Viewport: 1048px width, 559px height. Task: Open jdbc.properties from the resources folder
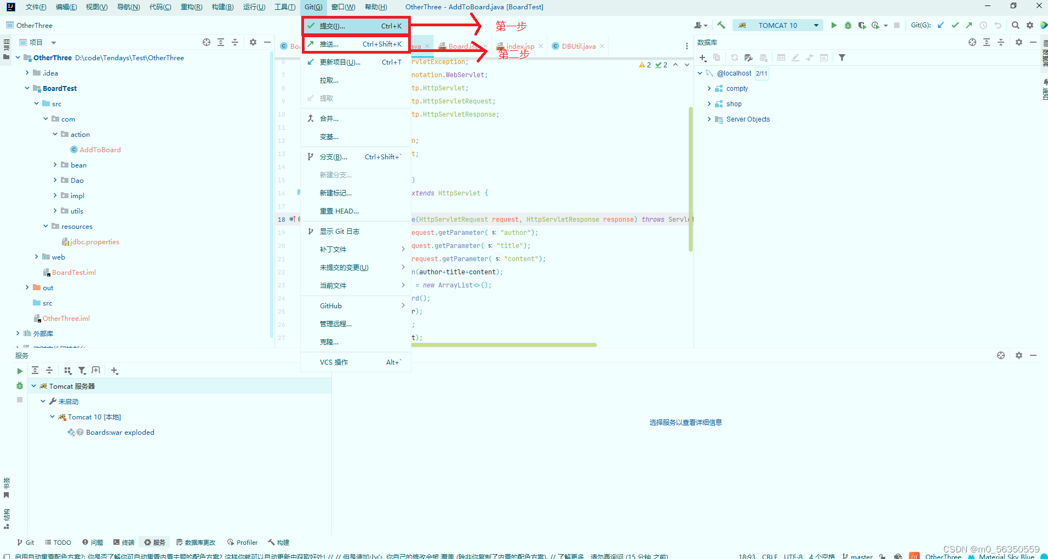94,241
